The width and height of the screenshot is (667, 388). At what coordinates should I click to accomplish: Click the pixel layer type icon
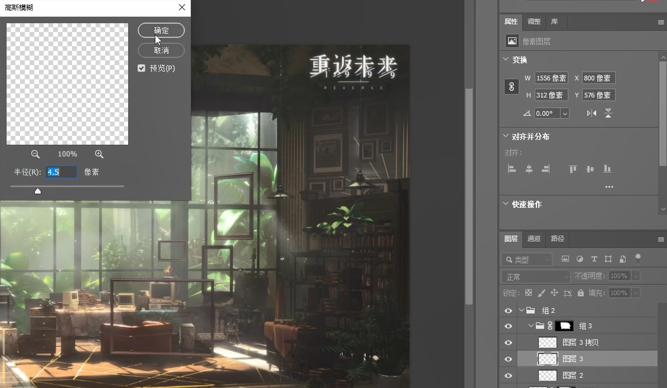512,41
